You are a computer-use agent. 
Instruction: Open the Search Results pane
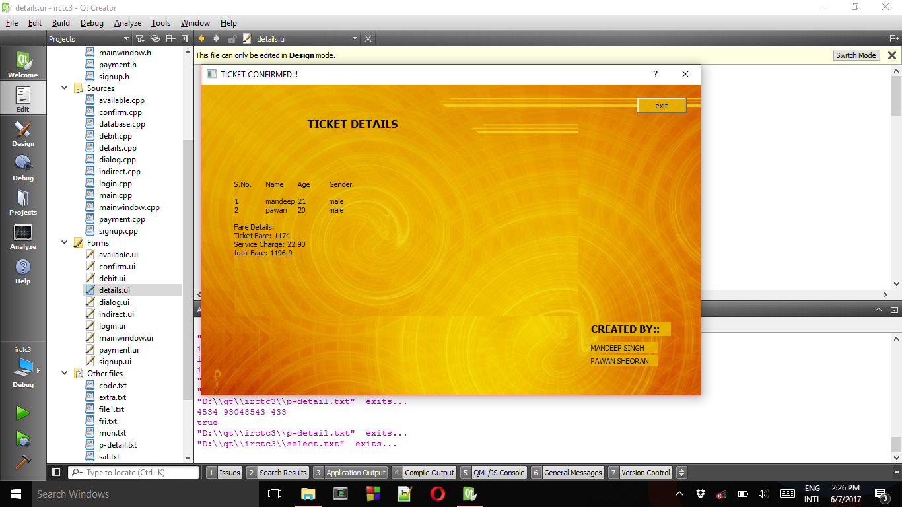(277, 472)
